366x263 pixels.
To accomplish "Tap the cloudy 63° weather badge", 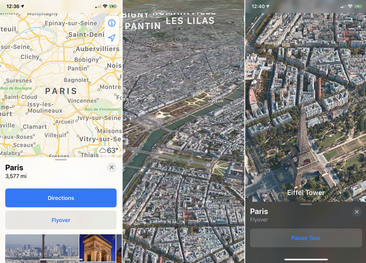I will click(109, 150).
